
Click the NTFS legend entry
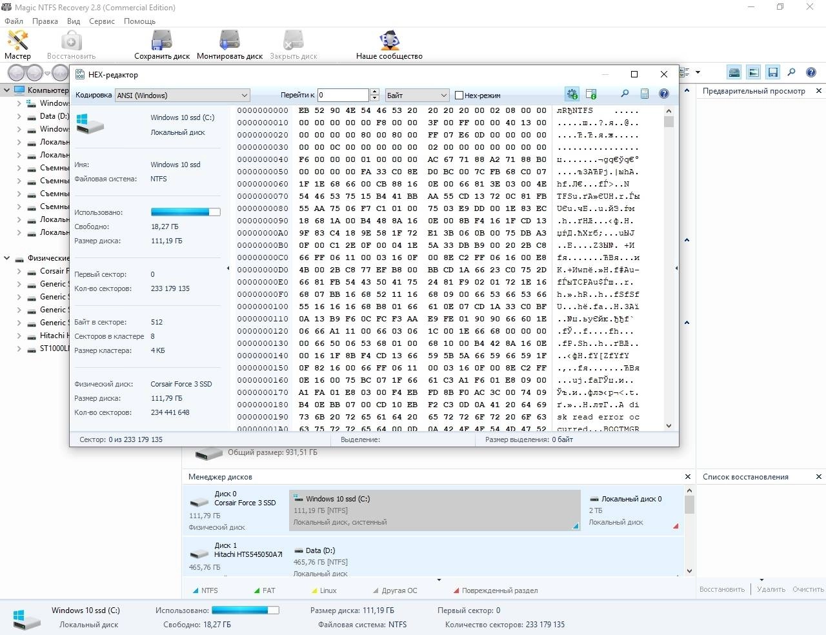[x=205, y=590]
